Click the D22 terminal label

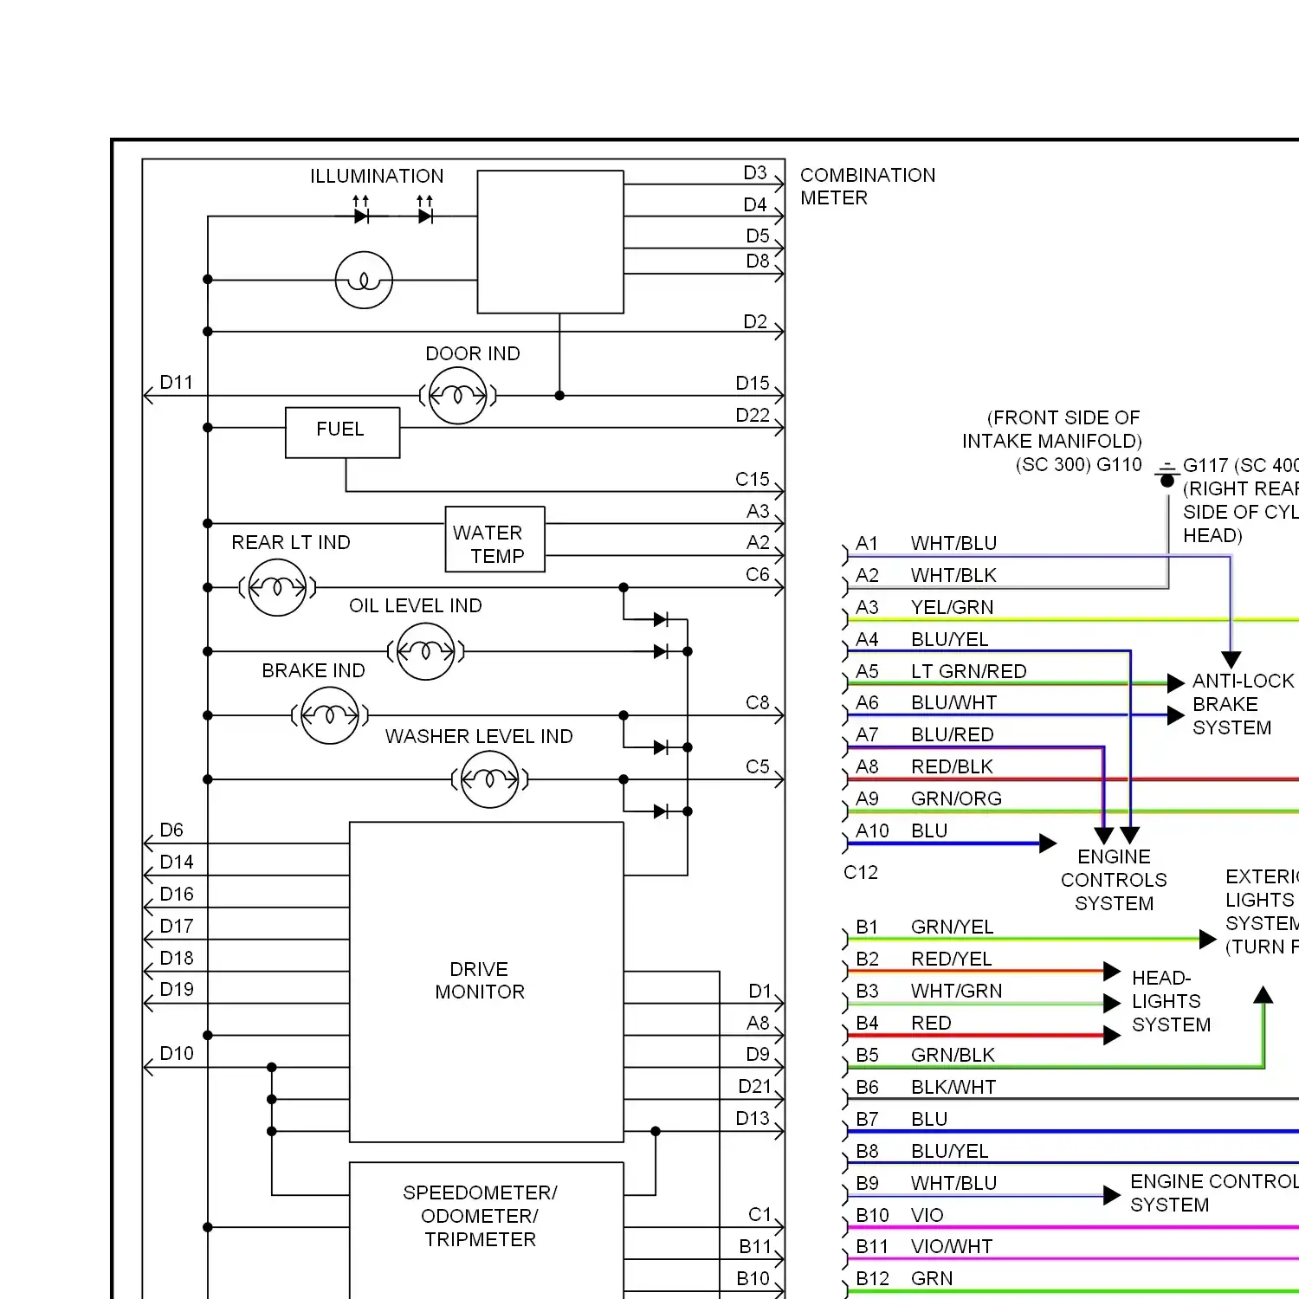[753, 416]
